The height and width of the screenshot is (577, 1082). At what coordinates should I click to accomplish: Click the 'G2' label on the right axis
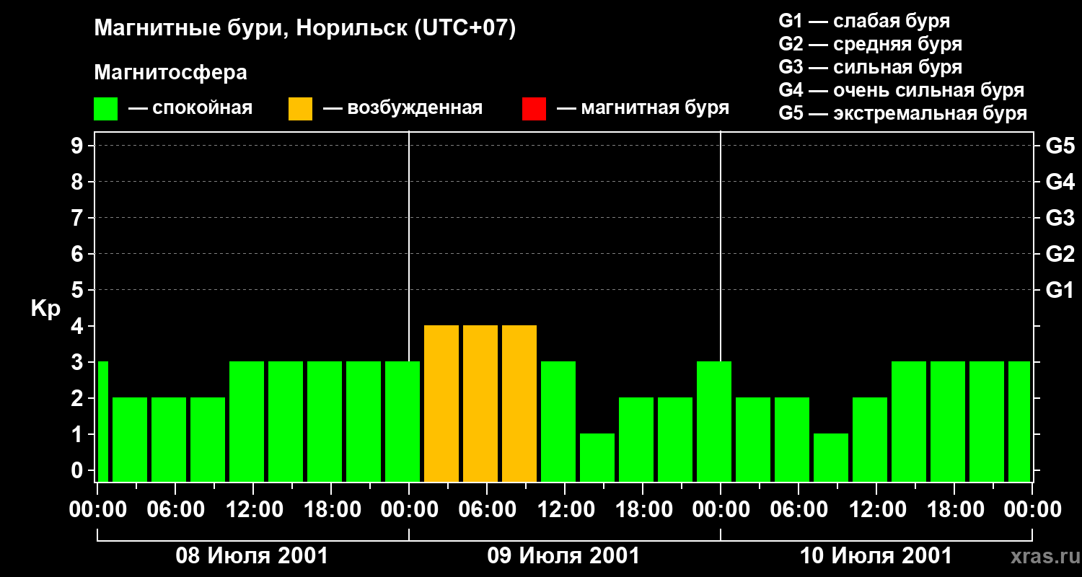point(1060,254)
